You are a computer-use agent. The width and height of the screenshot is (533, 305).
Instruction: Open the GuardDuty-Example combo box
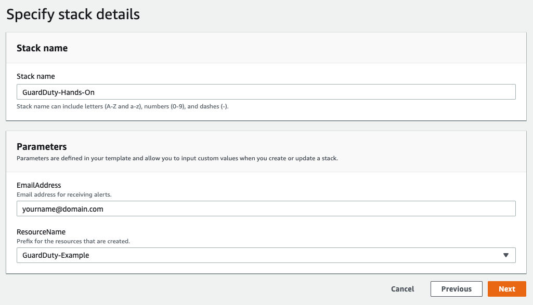pyautogui.click(x=266, y=255)
